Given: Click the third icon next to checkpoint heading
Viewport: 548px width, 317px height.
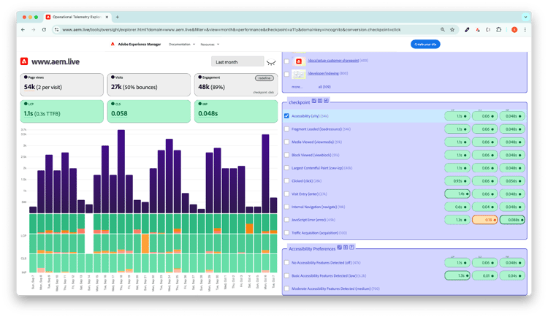Looking at the screenshot, I should tap(326, 102).
